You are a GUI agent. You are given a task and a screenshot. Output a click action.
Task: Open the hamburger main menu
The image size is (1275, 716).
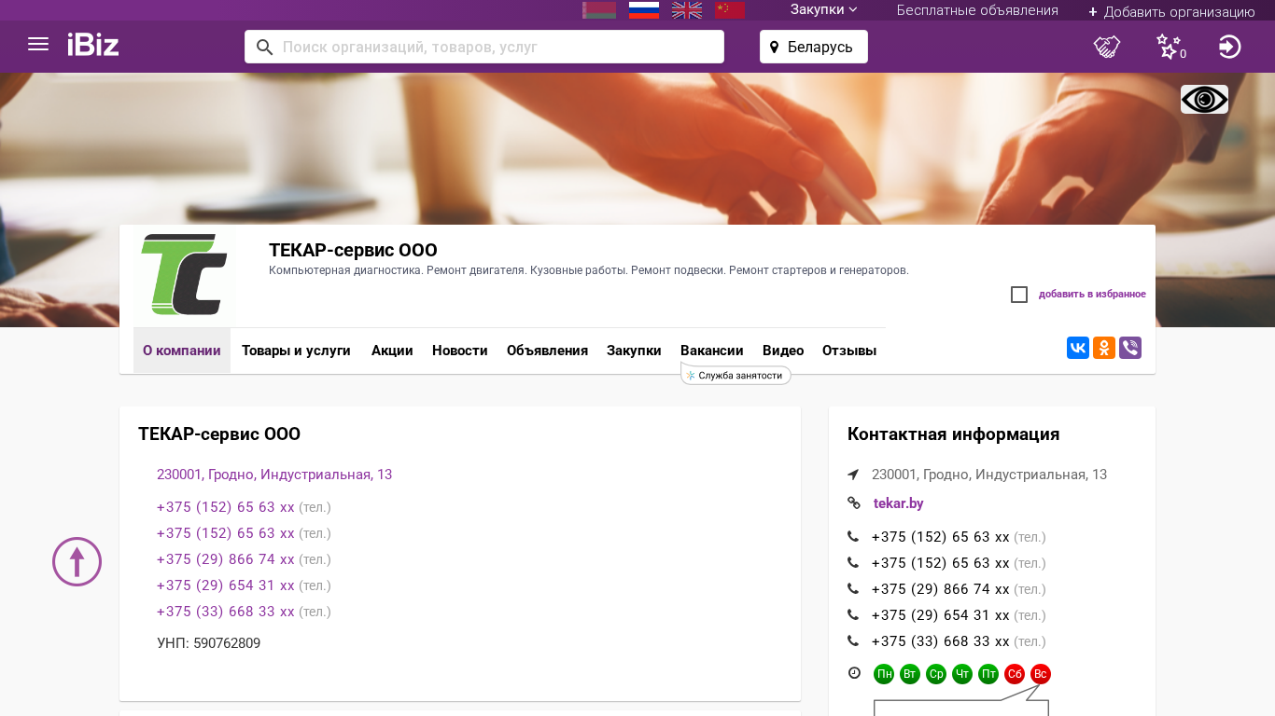point(38,45)
